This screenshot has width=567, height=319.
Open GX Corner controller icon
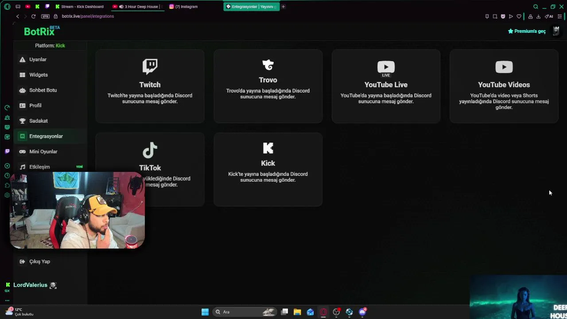coord(18,7)
